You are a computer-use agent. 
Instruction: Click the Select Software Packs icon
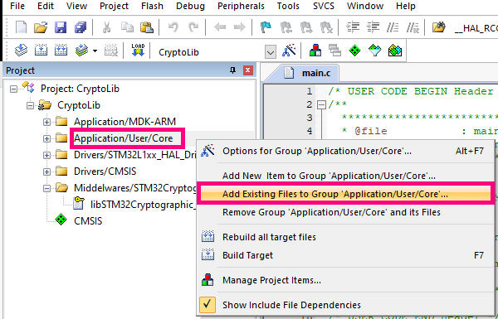coord(375,51)
